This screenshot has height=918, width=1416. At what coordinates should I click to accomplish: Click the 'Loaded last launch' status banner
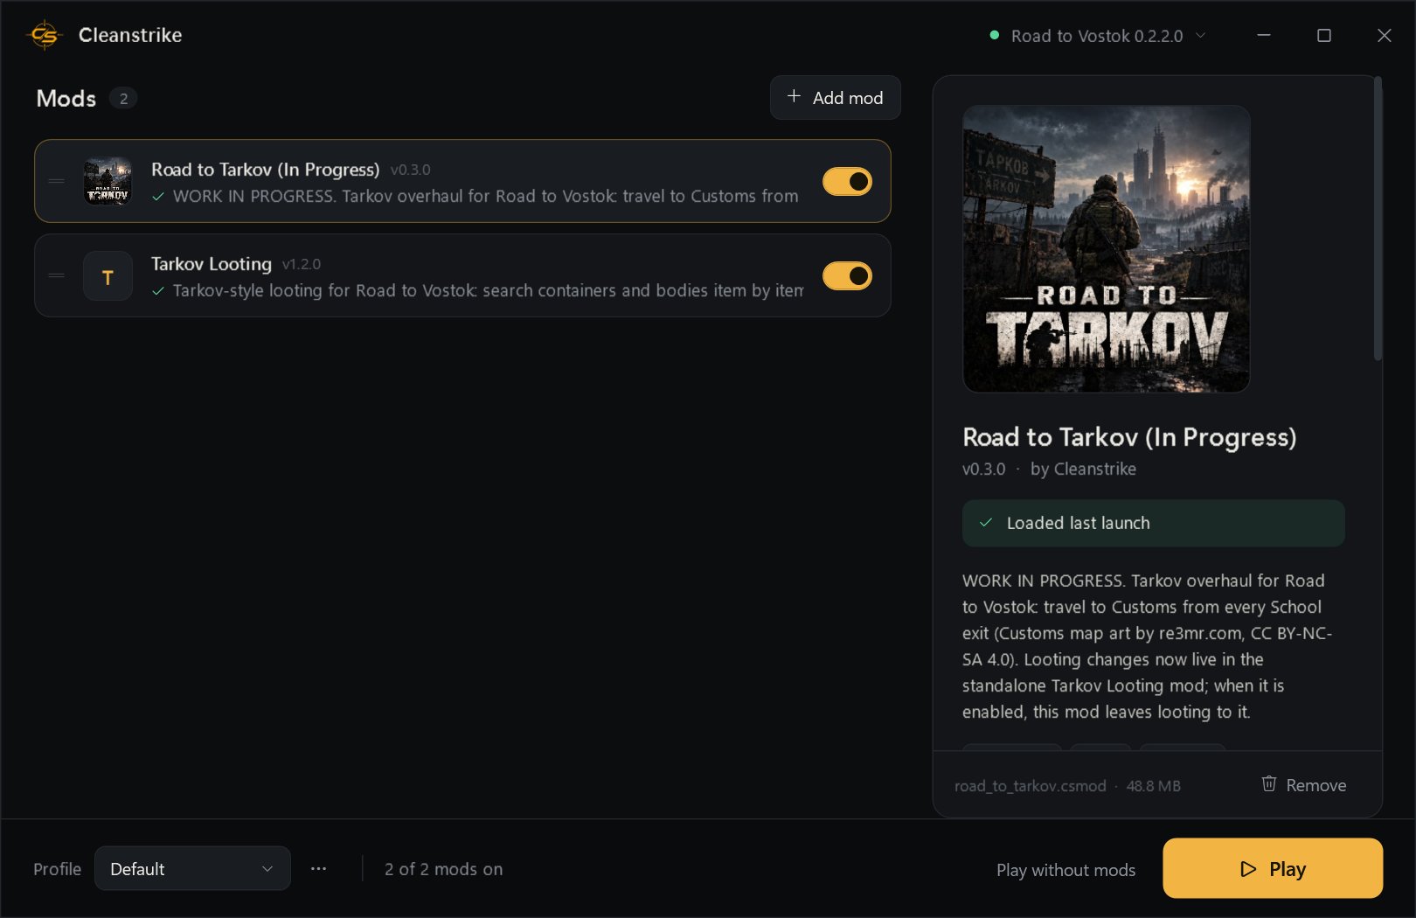(x=1154, y=523)
